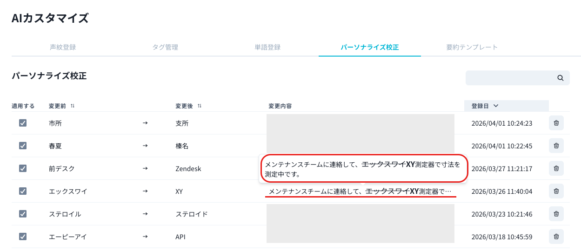Screen dimensions: 581x249
Task: Open the 単語登録 tab
Action: (267, 47)
